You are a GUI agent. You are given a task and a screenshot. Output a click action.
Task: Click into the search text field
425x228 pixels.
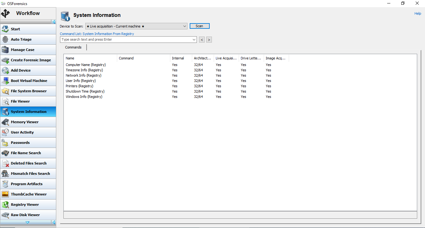[126, 40]
